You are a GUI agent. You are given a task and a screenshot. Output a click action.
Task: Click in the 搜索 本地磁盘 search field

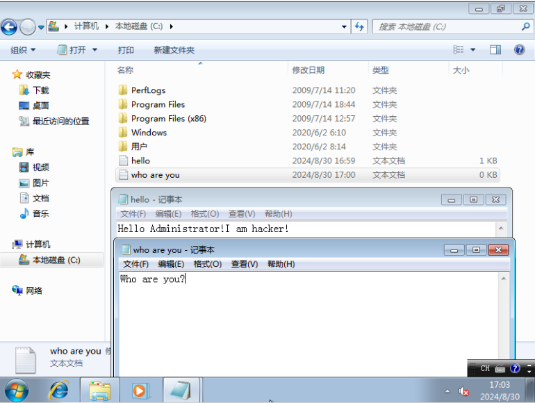point(448,26)
